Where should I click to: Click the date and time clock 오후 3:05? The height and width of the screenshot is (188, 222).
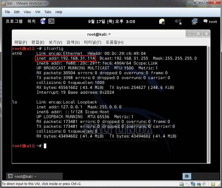[x=112, y=21]
